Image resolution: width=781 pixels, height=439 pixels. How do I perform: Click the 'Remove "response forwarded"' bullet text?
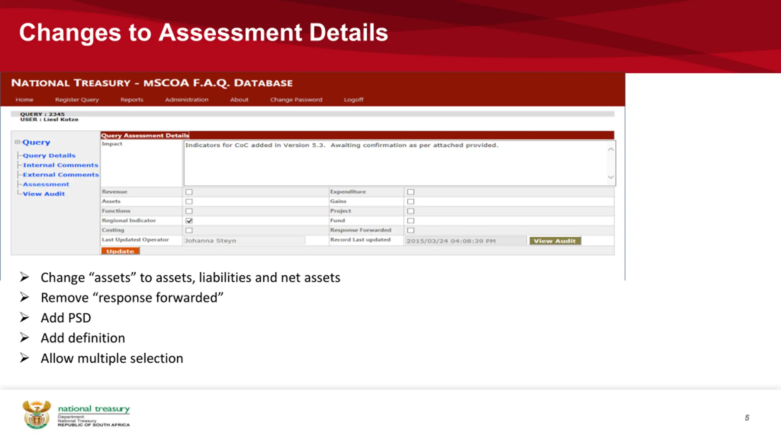tap(132, 298)
